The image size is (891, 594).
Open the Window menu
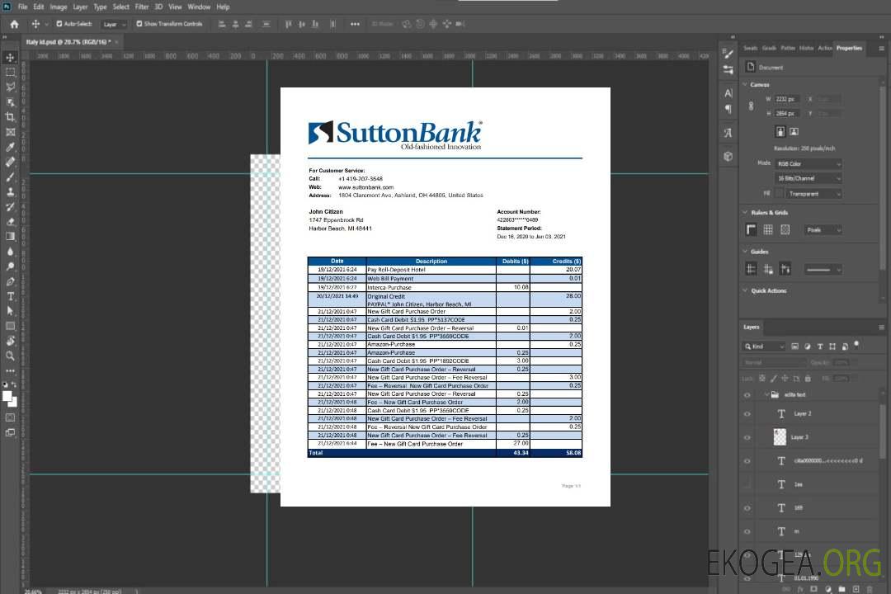tap(199, 7)
